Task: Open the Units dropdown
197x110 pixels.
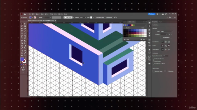Action: (x=167, y=31)
